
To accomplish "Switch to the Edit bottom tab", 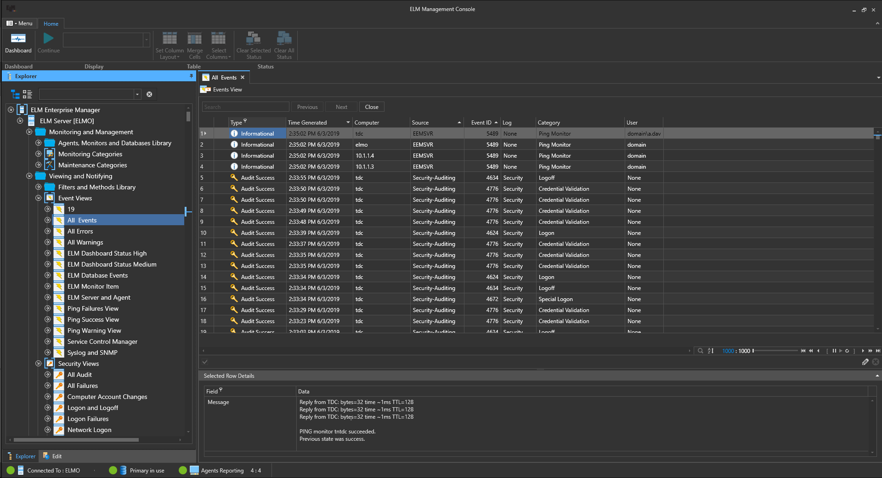I will 52,456.
